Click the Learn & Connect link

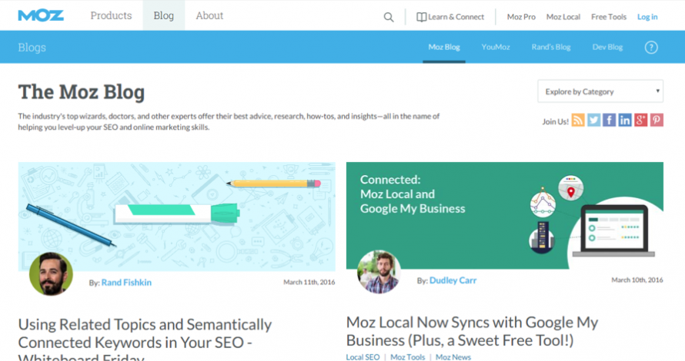pos(456,17)
